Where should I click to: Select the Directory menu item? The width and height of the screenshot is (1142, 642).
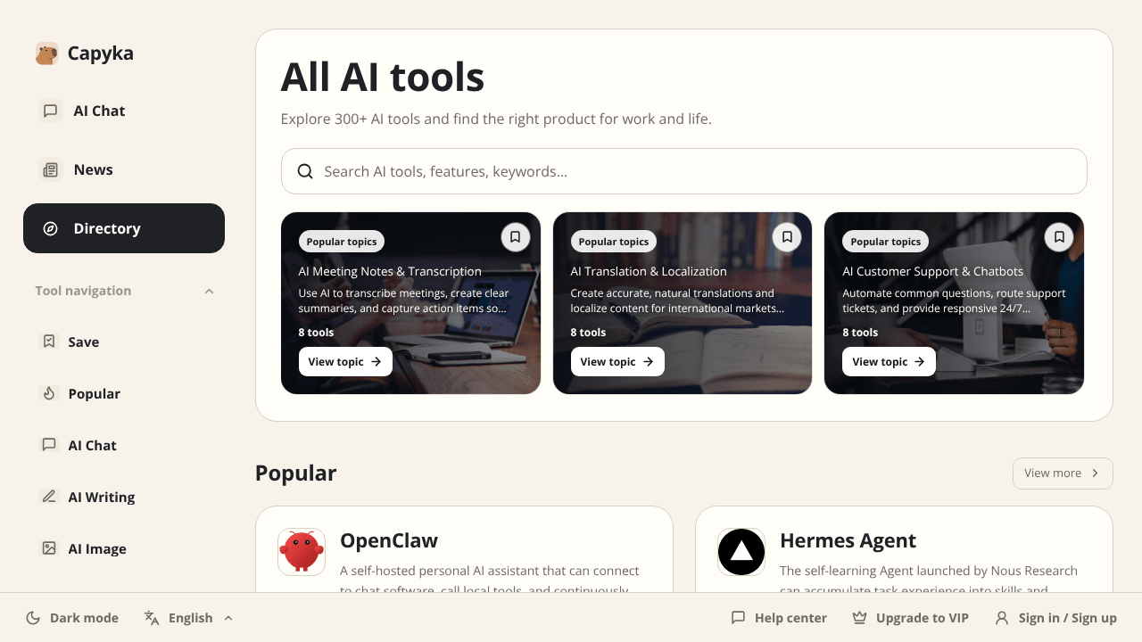click(x=124, y=228)
